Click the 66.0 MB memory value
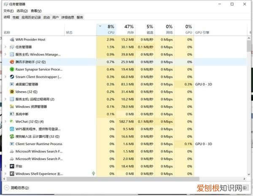The width and height of the screenshot is (253, 196). (x=127, y=77)
